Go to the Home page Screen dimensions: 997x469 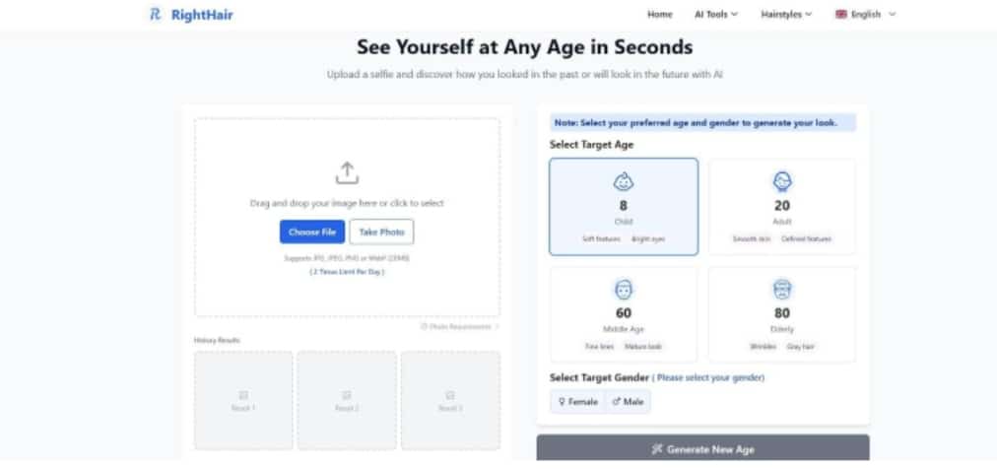[x=660, y=15]
